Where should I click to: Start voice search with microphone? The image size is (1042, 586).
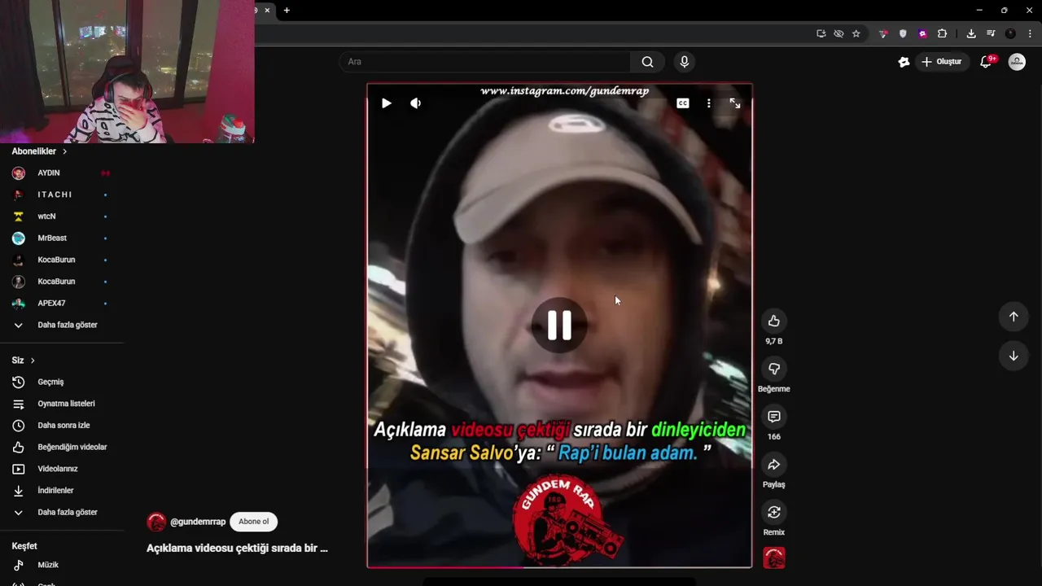point(684,62)
